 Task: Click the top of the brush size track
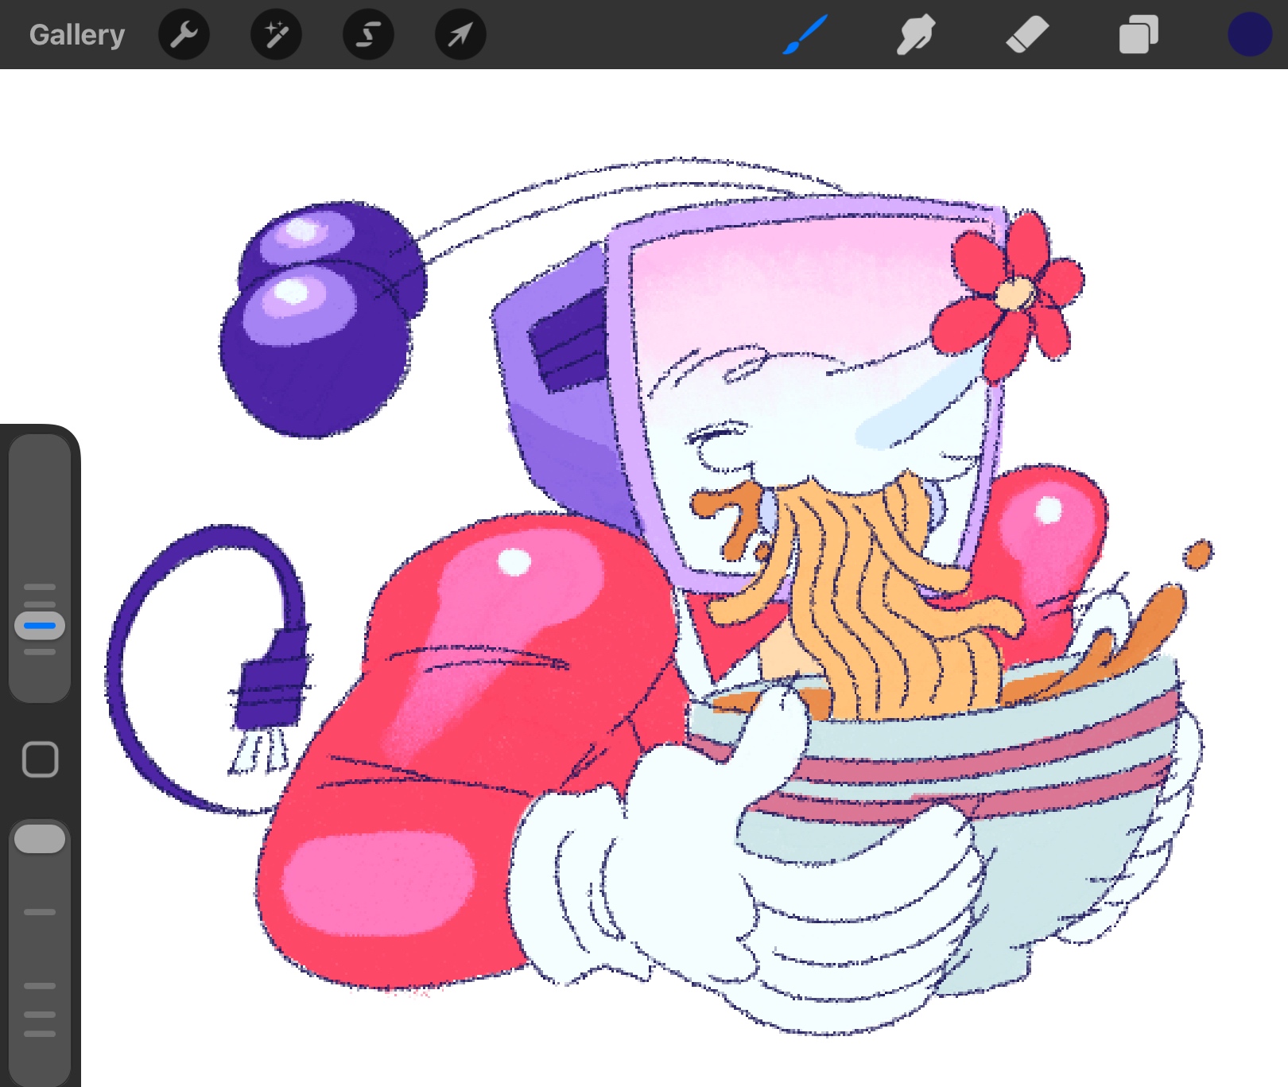click(40, 453)
